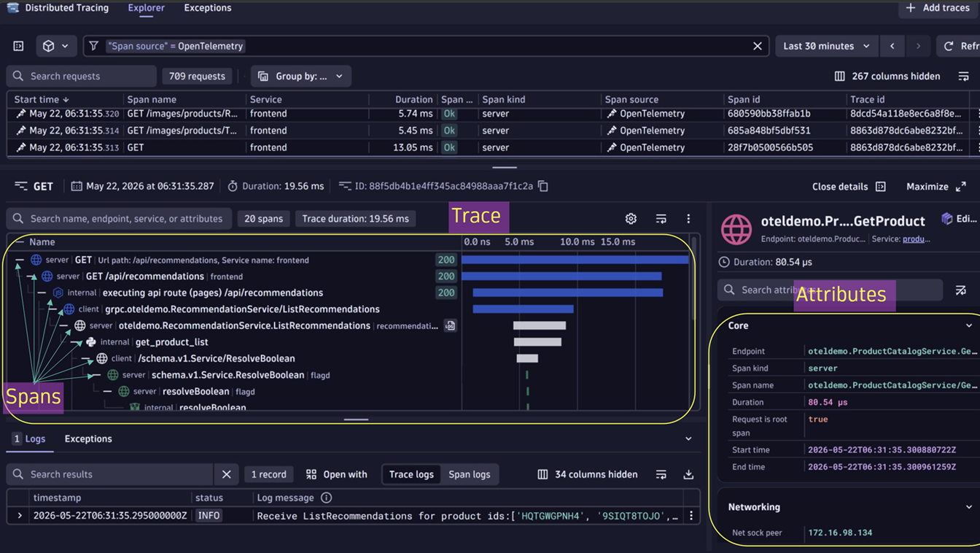This screenshot has width=980, height=553.
Task: Click 34 columns hidden button
Action: [587, 474]
